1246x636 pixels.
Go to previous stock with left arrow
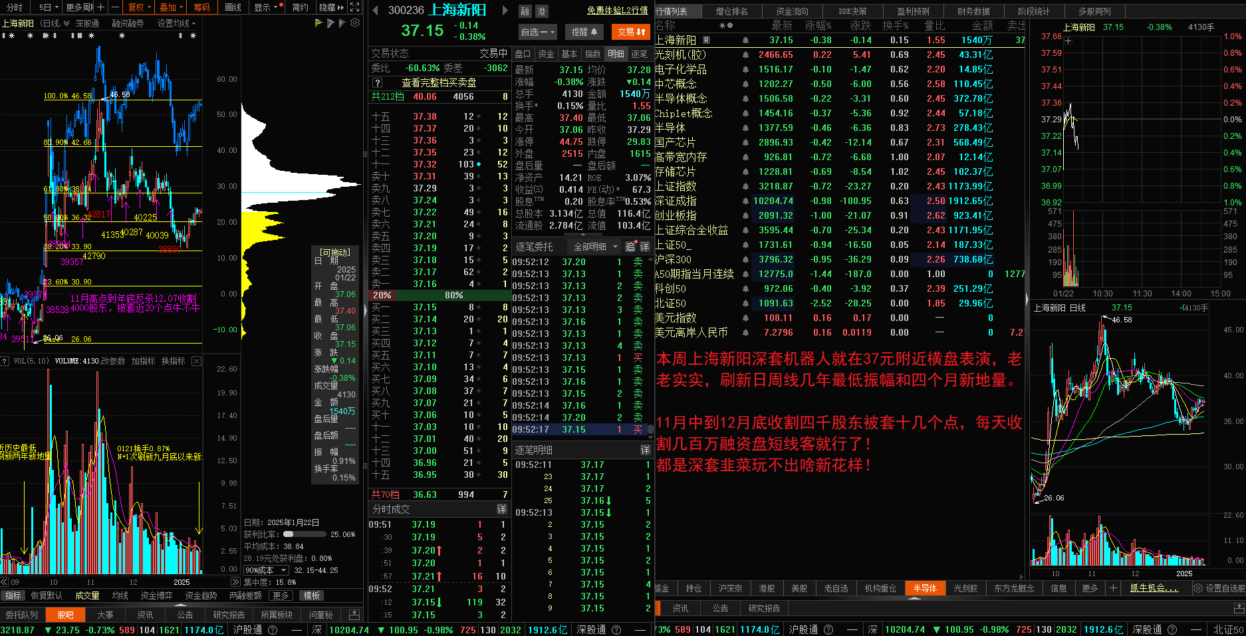click(x=376, y=10)
